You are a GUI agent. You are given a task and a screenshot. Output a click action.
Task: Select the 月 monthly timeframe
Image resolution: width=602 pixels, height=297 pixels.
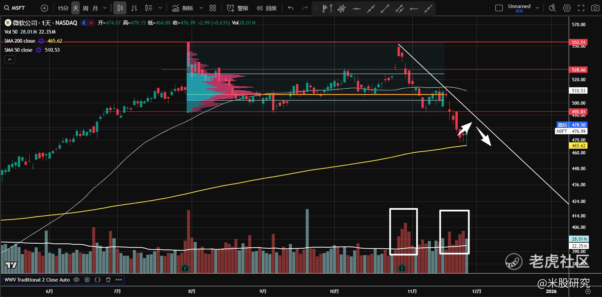coord(96,8)
